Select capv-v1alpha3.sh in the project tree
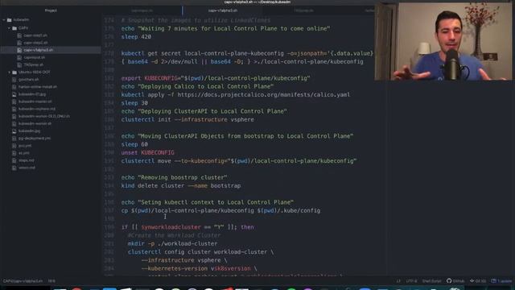Screen dimensions: 515x290 [39, 50]
